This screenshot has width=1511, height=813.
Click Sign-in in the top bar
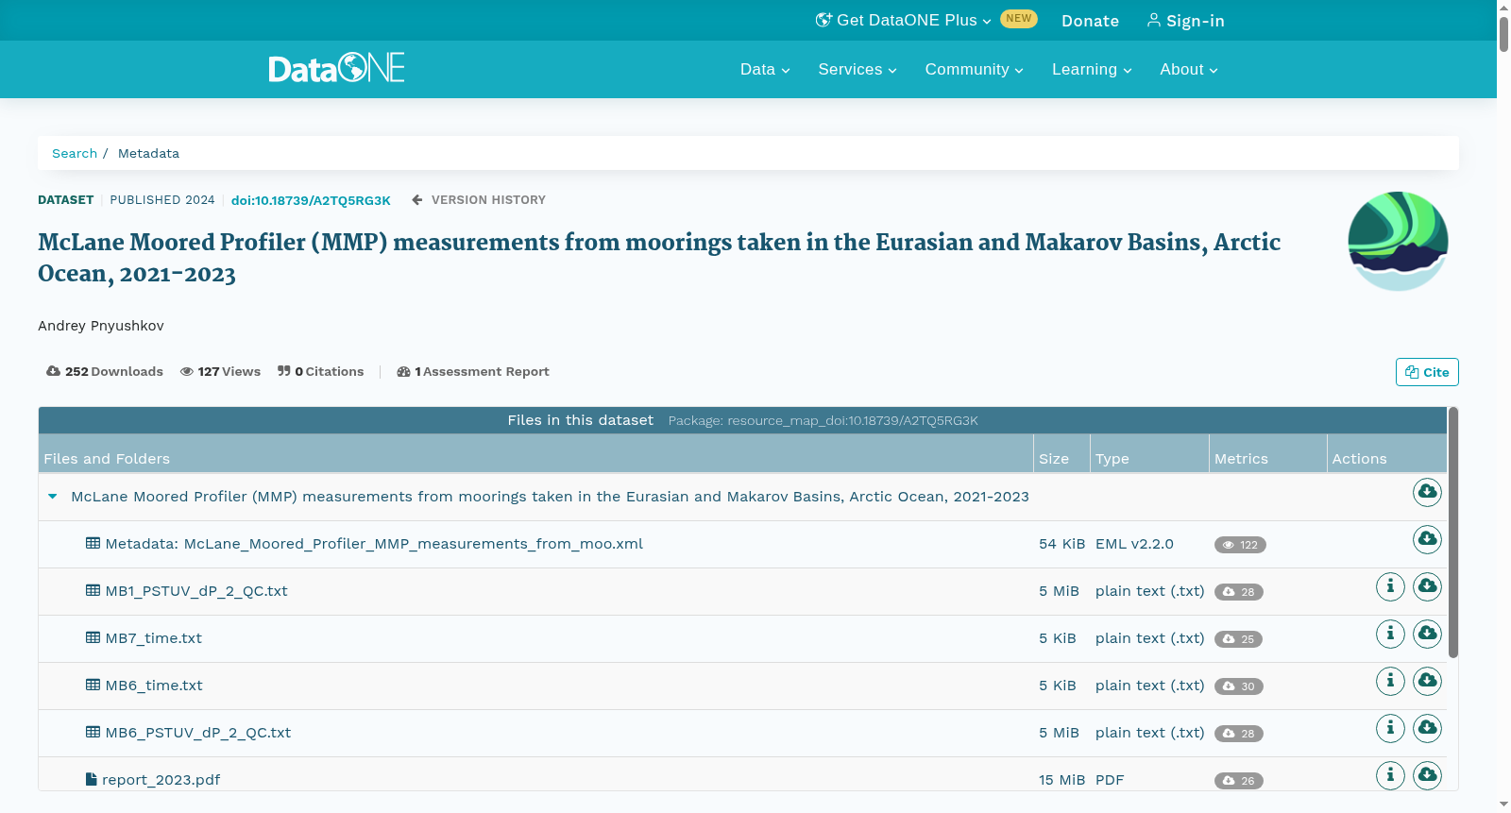(1185, 21)
